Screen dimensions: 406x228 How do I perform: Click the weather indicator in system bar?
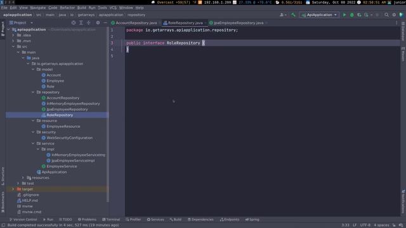(x=174, y=3)
